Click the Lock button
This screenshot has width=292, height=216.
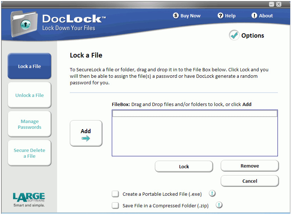[x=184, y=166]
